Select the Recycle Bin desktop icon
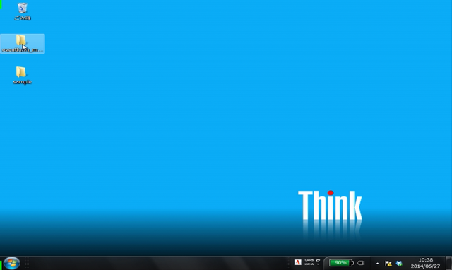The image size is (452, 270). pos(22,11)
